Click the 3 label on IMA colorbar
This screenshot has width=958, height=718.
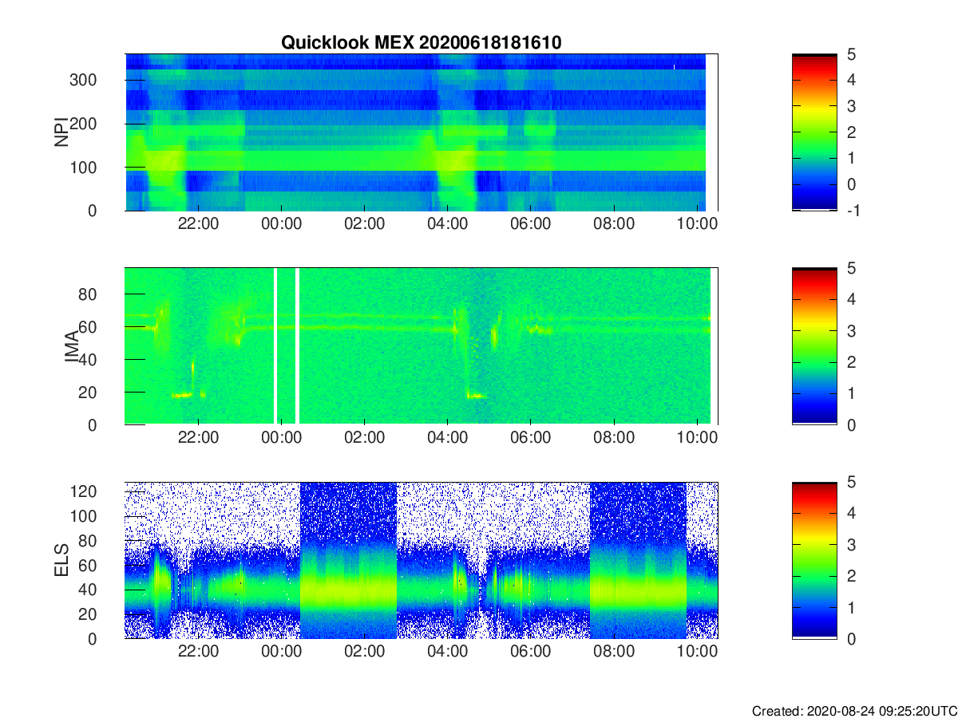[850, 330]
